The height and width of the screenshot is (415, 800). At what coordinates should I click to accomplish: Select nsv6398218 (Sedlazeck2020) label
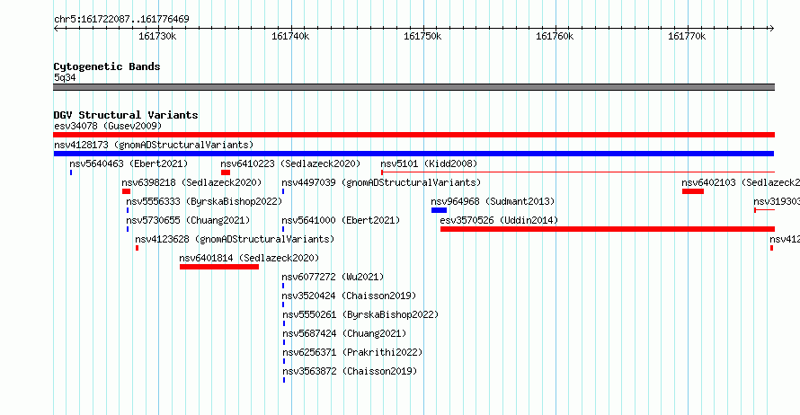[191, 182]
